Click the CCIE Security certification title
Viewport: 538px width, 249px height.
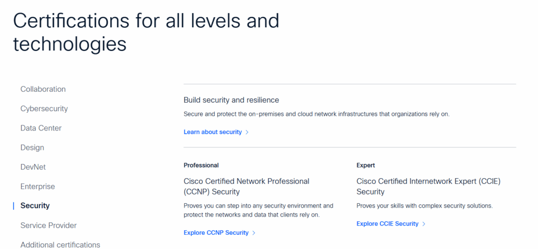pos(428,186)
